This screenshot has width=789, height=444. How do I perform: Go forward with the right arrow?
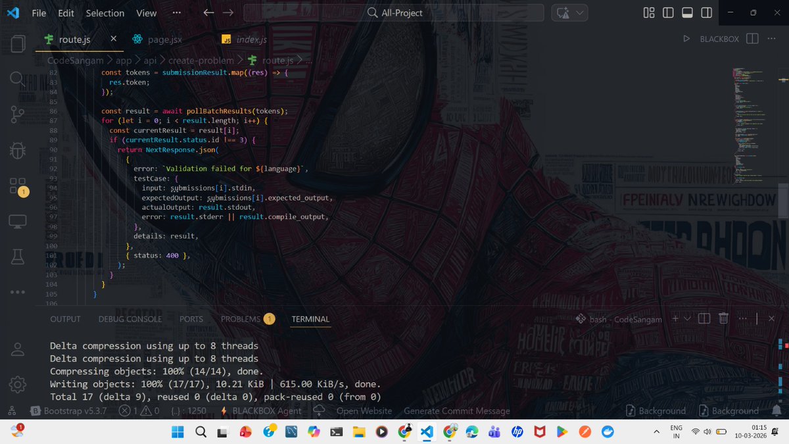tap(227, 12)
